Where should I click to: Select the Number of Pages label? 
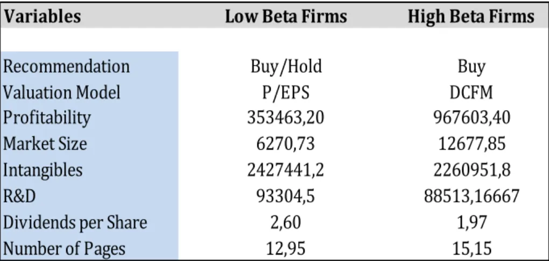64,249
